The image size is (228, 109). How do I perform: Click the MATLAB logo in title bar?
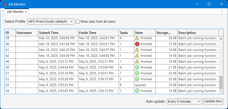point(4,4)
